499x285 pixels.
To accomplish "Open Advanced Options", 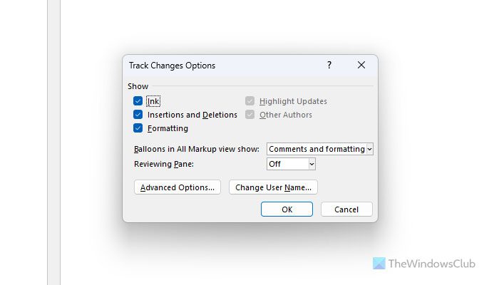I will tap(178, 187).
